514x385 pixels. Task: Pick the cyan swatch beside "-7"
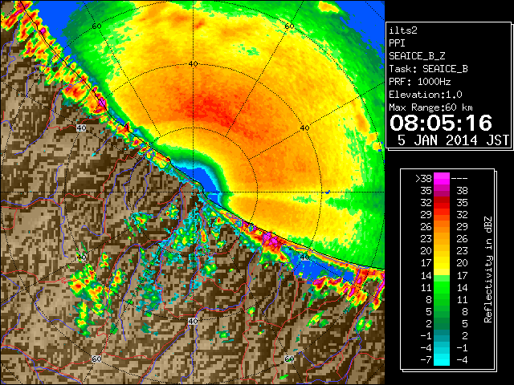click(x=442, y=360)
